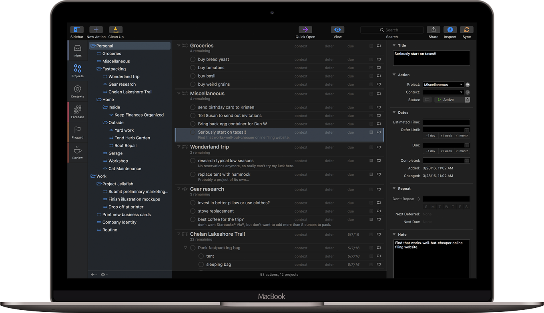This screenshot has height=313, width=544.
Task: Check off sleeping bag action
Action: [x=201, y=265]
